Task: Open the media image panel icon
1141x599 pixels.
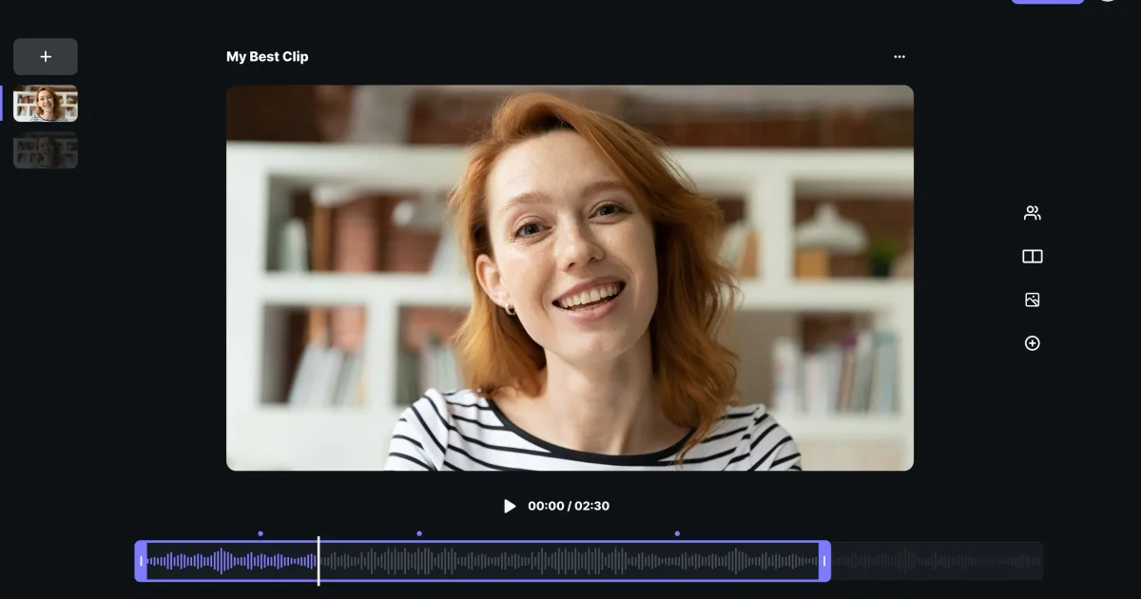Action: tap(1032, 299)
